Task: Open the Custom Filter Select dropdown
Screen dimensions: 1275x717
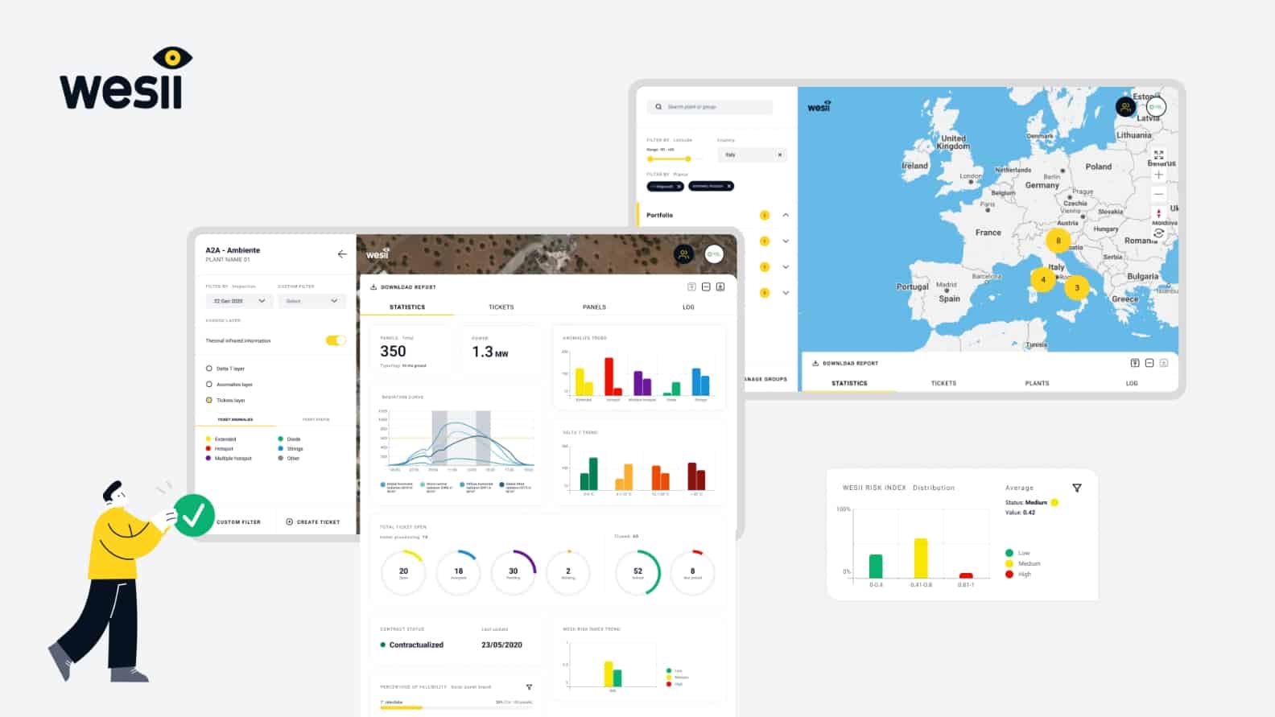Action: (x=312, y=301)
